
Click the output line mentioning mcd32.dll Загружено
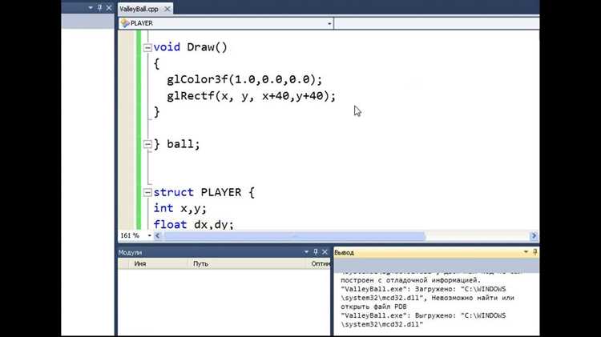point(423,289)
